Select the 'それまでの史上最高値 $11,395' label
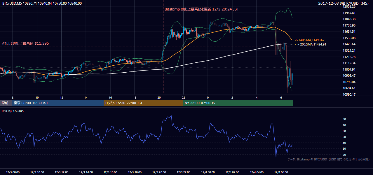The width and height of the screenshot is (373, 175). pyautogui.click(x=25, y=43)
